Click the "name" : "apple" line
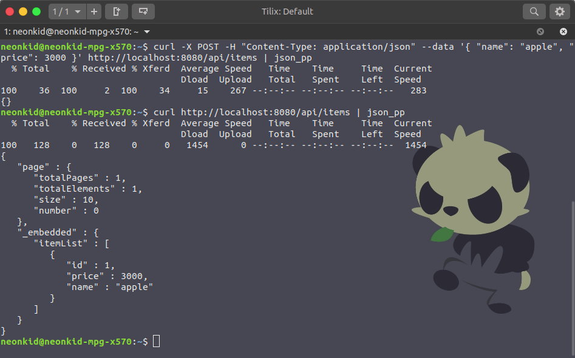Viewport: 575px width, 358px height. pyautogui.click(x=110, y=287)
